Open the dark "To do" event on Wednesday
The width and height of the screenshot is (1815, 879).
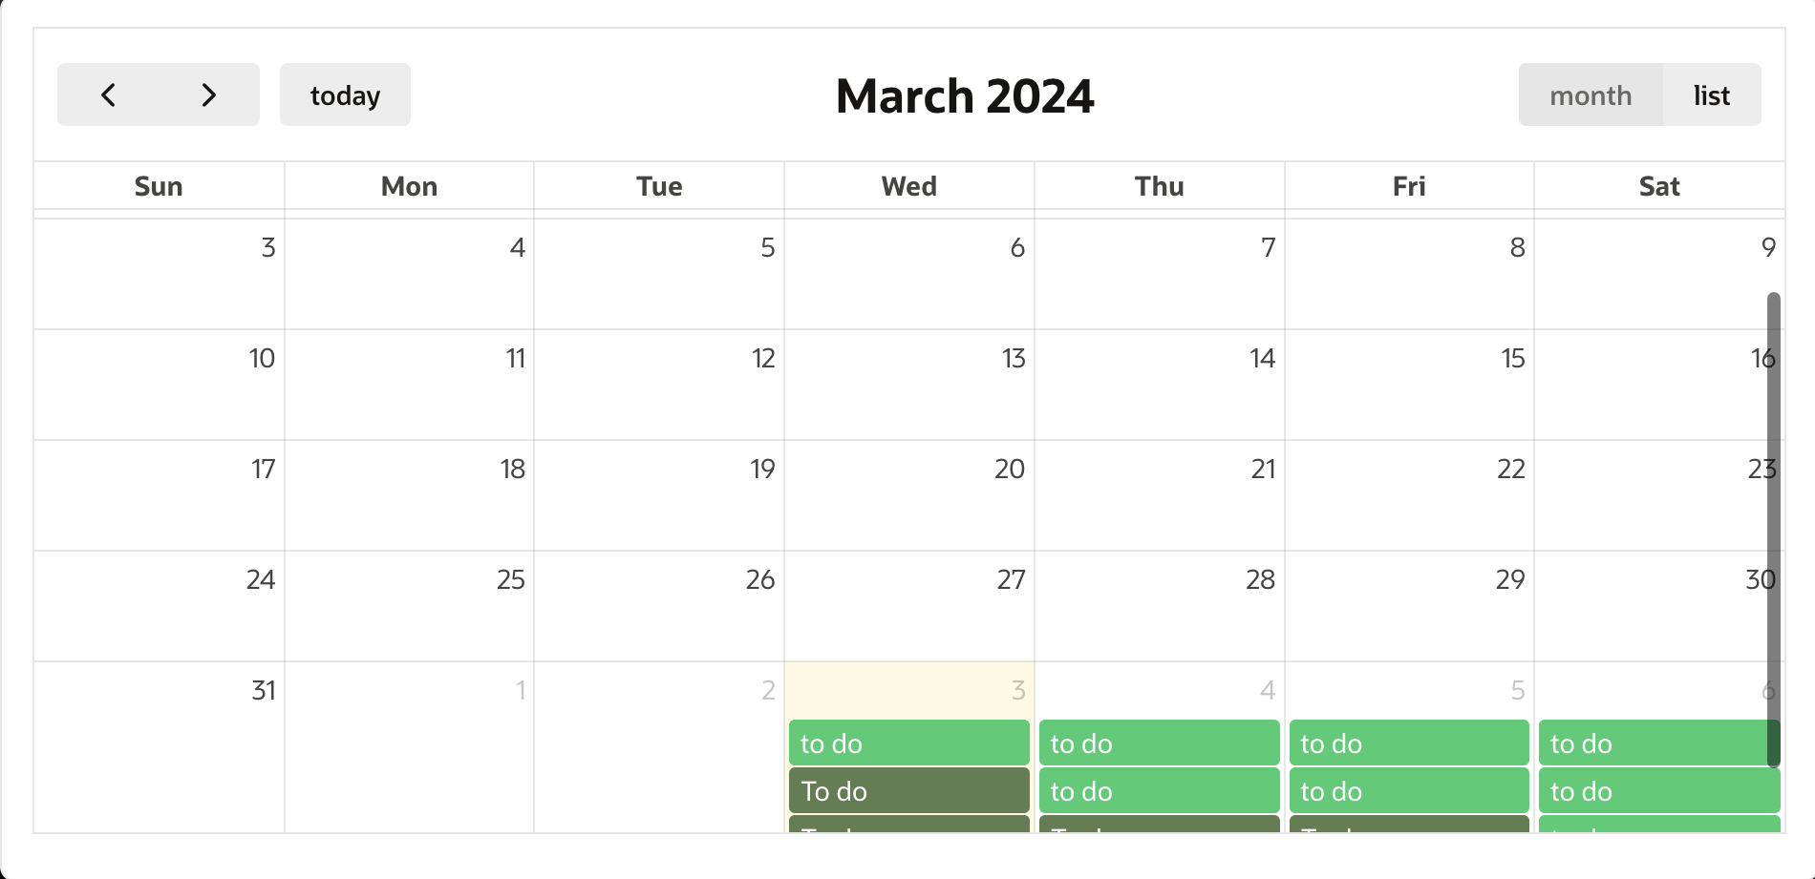click(908, 790)
